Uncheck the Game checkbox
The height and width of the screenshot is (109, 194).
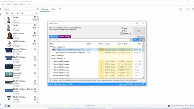(122, 28)
